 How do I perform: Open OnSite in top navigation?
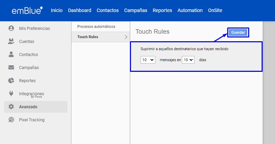pos(215,10)
